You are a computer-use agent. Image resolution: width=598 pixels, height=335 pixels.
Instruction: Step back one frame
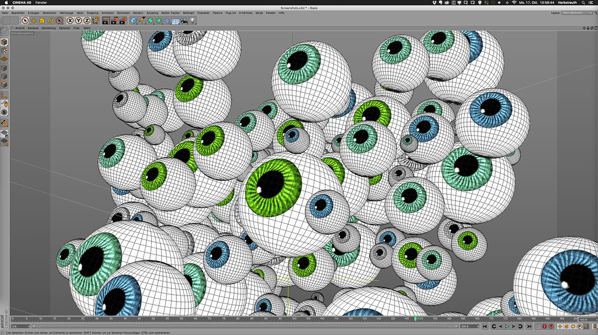tap(500, 327)
